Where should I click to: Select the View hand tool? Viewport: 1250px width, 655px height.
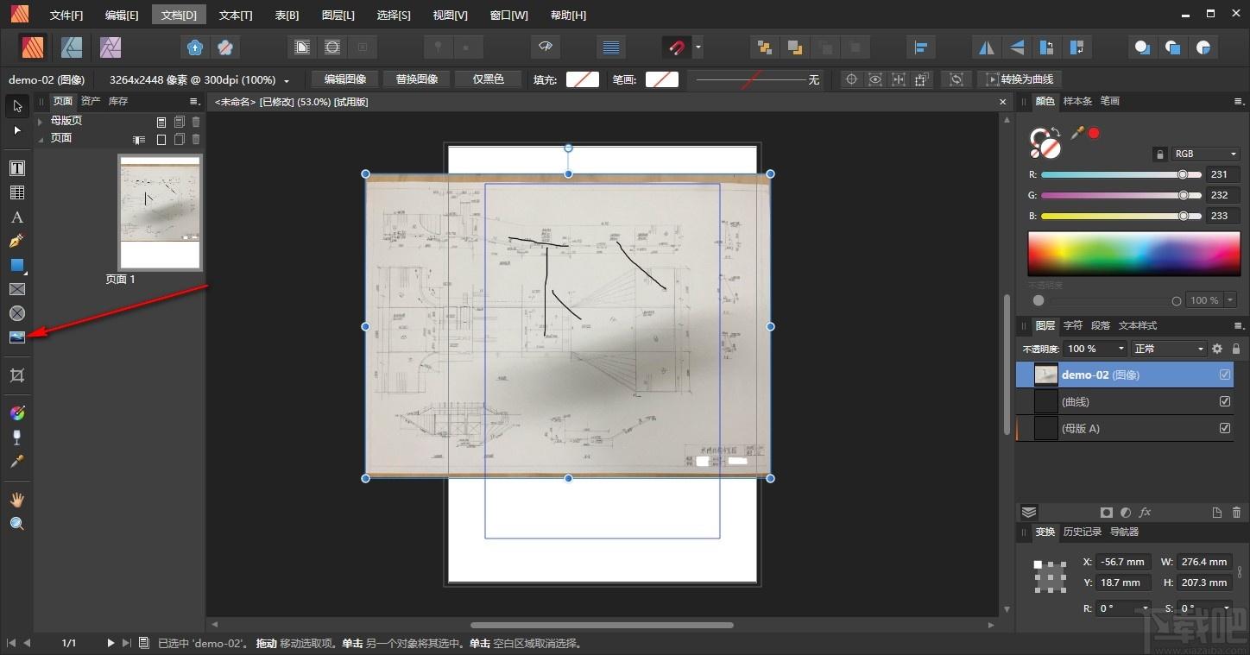click(16, 500)
